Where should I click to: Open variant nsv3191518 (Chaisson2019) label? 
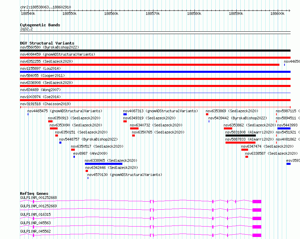[46, 104]
